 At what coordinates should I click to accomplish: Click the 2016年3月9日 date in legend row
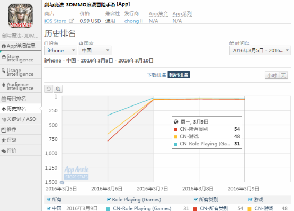pyautogui.click(x=82, y=208)
